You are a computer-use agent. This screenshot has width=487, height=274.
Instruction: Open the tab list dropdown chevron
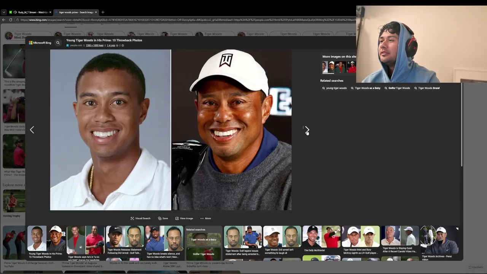pyautogui.click(x=3, y=12)
